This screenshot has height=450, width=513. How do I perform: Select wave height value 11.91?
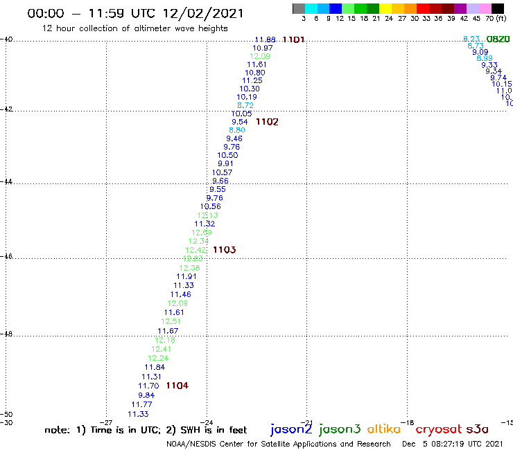[186, 276]
